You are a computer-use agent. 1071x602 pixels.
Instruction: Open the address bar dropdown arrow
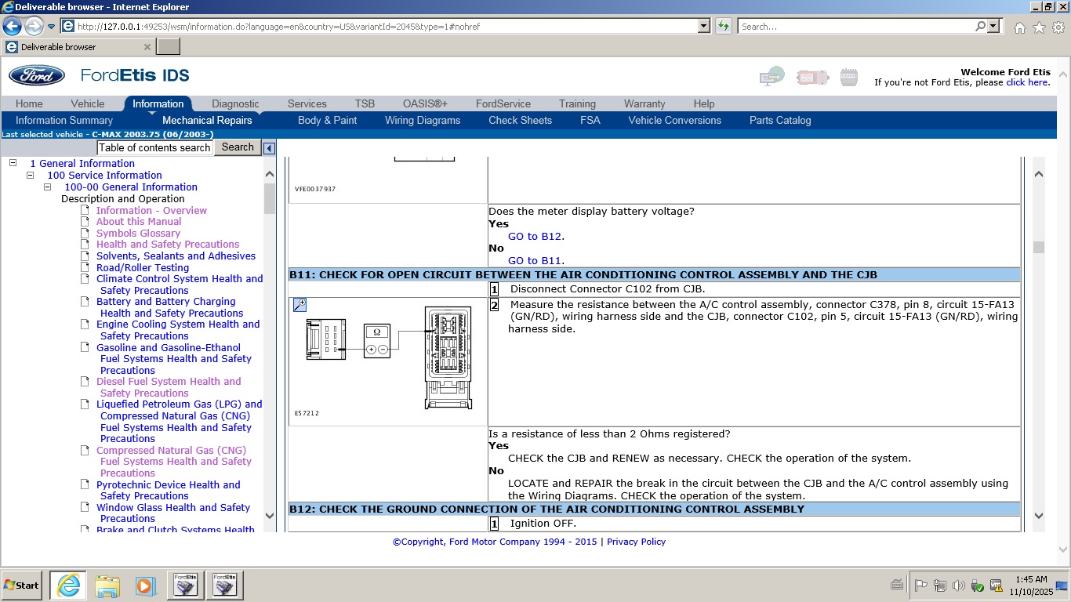pos(703,26)
